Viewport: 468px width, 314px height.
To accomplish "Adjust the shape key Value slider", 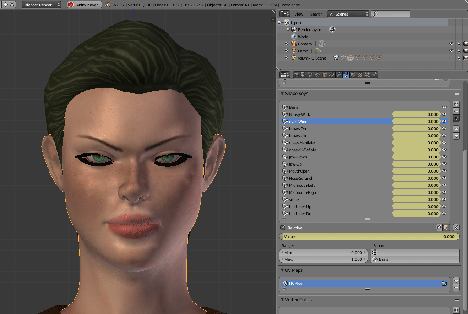I will tap(369, 237).
